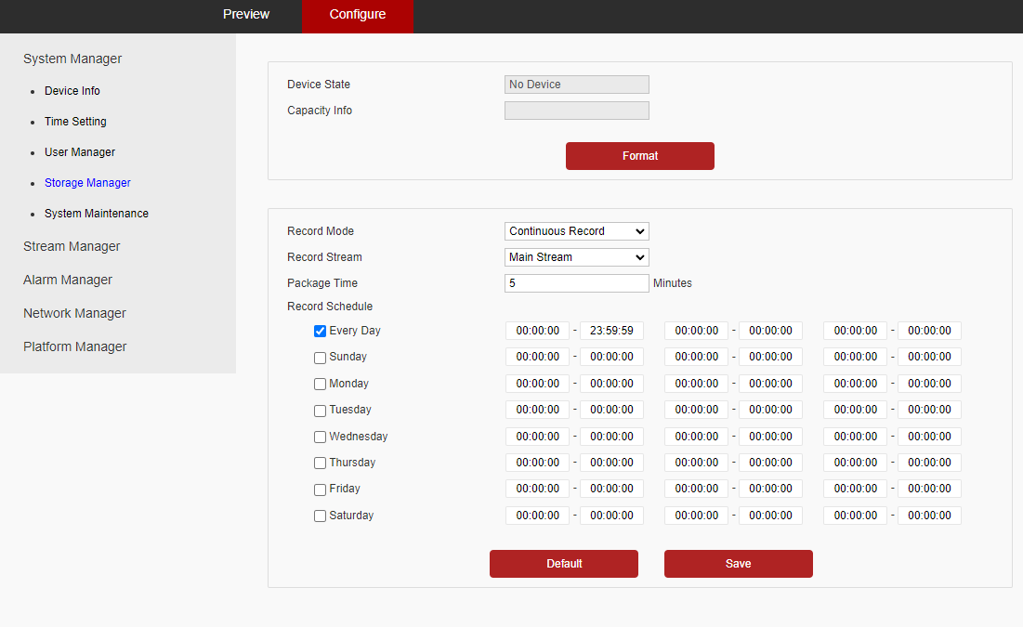1023x627 pixels.
Task: Open the Record Mode dropdown
Action: (577, 231)
